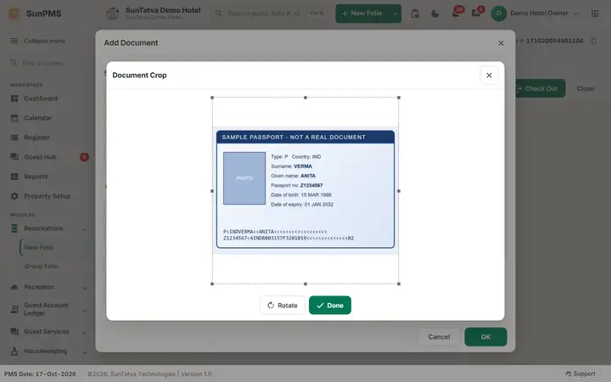Screen dimensions: 611x382
Task: Select the bottom-center crop handle
Action: pyautogui.click(x=305, y=284)
